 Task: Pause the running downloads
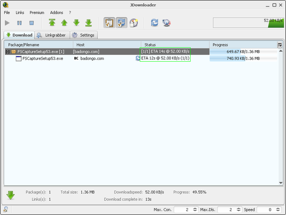tap(20, 23)
